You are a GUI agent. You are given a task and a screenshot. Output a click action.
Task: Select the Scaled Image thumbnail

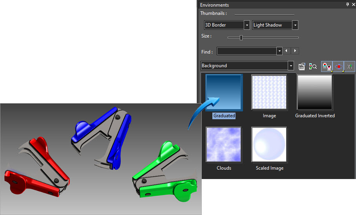[x=269, y=145]
